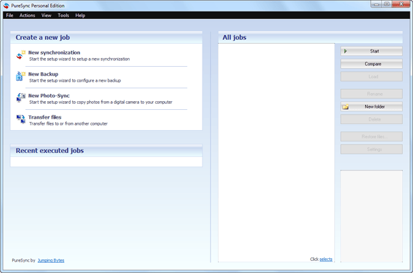Click the All jobs panel header
Screen dimensions: 413x273
310,37
